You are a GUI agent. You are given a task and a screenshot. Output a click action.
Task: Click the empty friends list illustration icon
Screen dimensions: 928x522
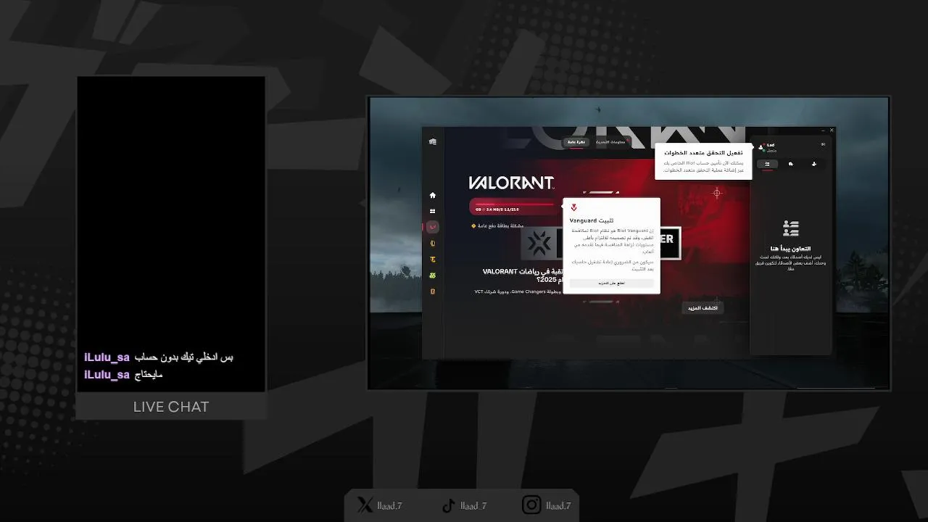point(791,229)
